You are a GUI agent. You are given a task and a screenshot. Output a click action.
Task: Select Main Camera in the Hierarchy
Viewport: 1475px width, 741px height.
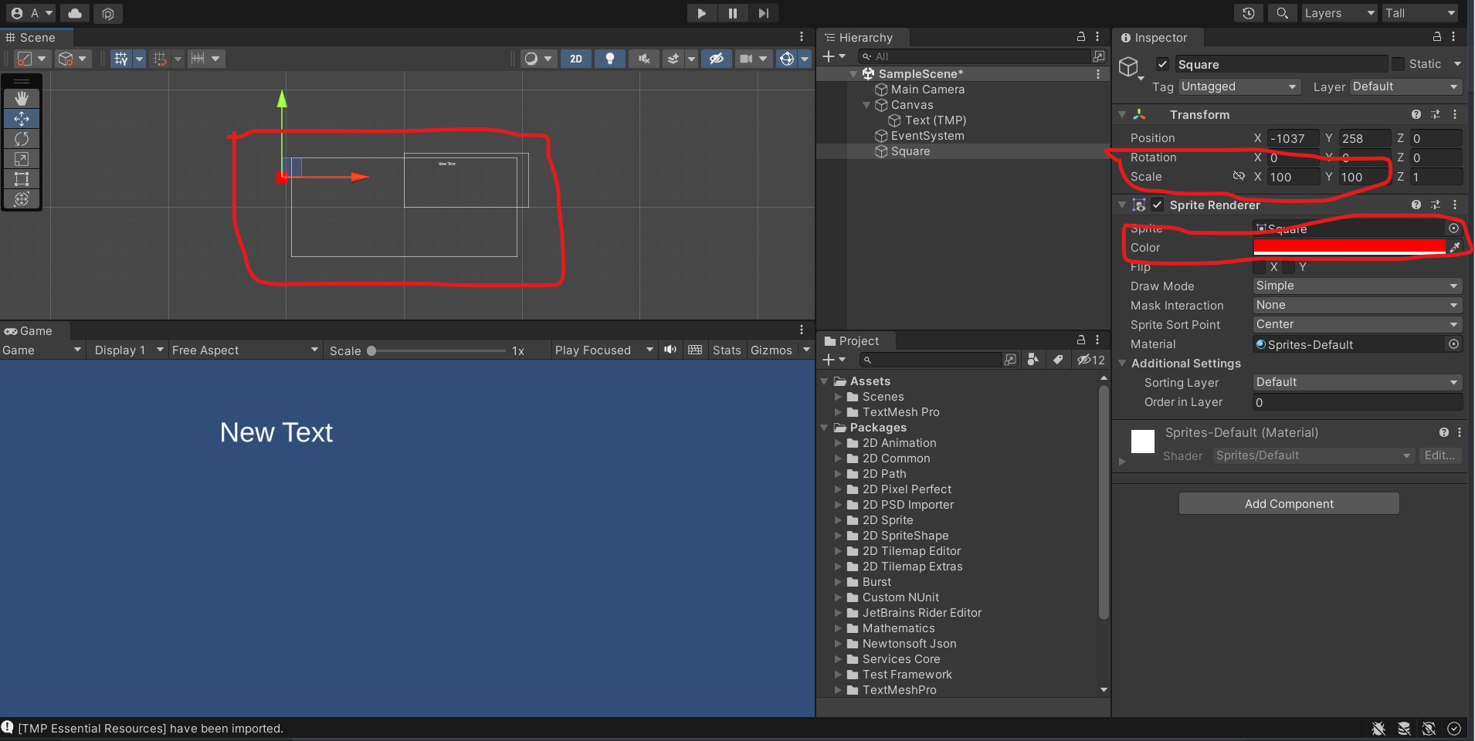tap(927, 90)
